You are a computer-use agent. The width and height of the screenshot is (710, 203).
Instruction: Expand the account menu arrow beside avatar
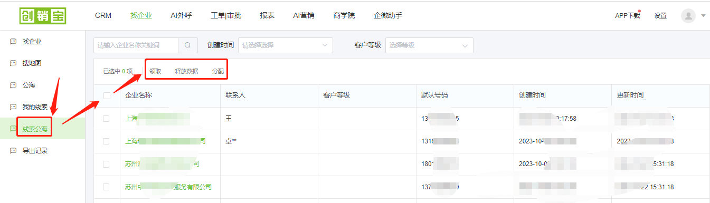click(703, 16)
